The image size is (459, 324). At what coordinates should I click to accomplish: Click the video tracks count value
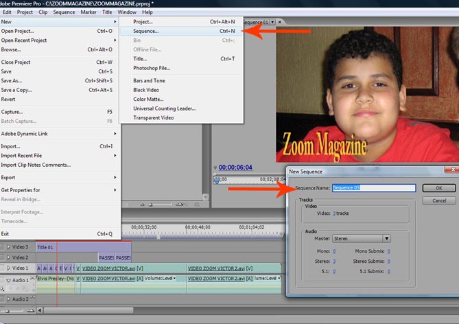(x=334, y=214)
